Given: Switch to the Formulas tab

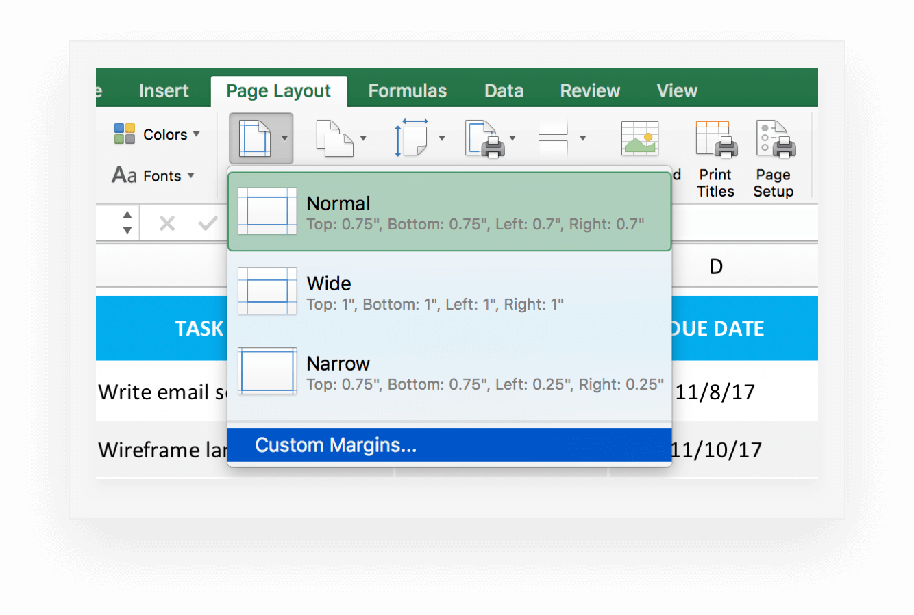Looking at the screenshot, I should [407, 91].
